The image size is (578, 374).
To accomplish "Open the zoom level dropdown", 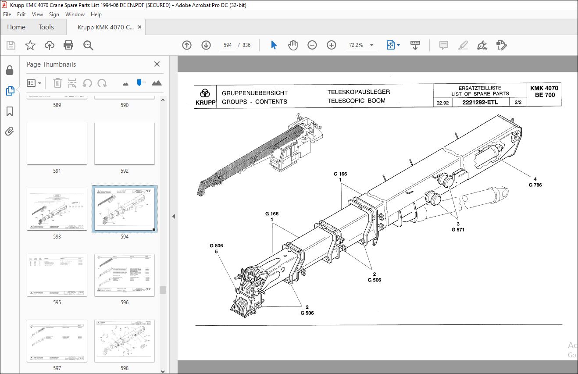I will tap(371, 45).
